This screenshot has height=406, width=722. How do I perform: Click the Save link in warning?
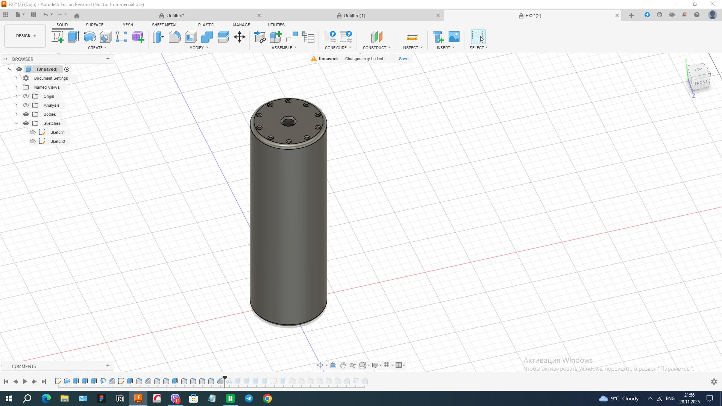(x=403, y=59)
